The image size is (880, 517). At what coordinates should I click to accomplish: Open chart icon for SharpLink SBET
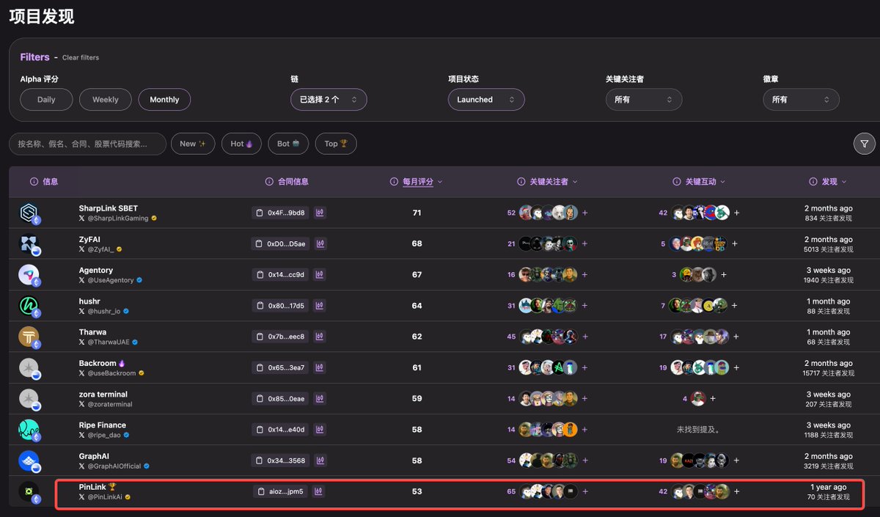[x=320, y=213]
